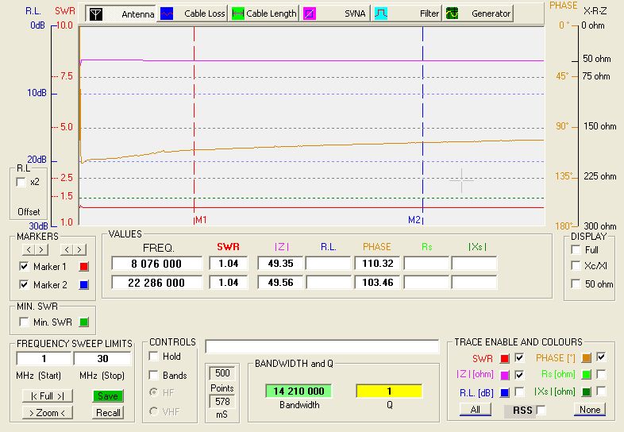Image resolution: width=624 pixels, height=432 pixels.
Task: Click the red SWR trace colour swatch
Action: coord(505,357)
